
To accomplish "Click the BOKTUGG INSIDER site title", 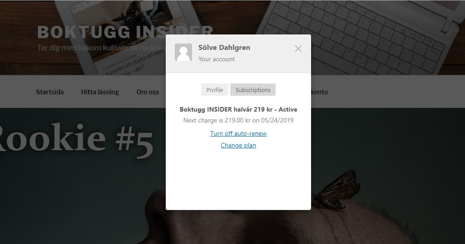I will click(101, 32).
